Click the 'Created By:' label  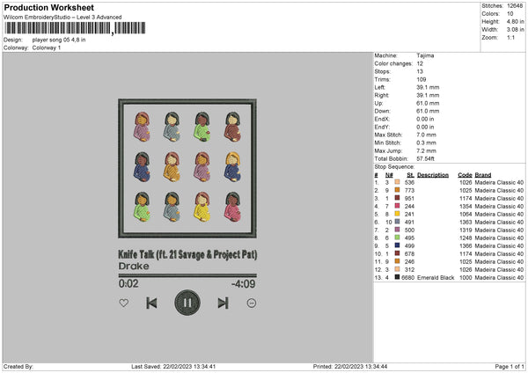click(x=18, y=367)
